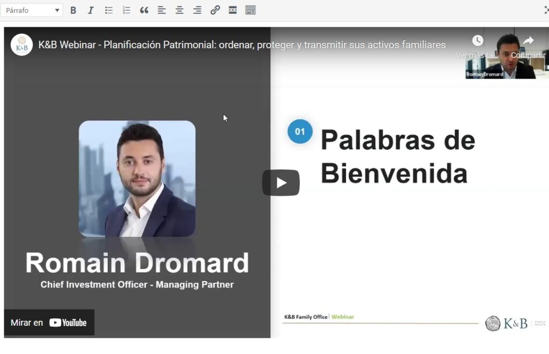Align text to the right

click(197, 10)
